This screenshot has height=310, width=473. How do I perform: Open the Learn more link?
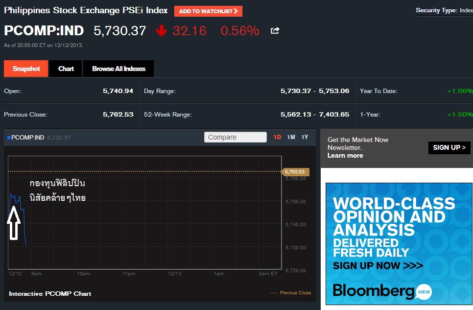pos(345,155)
